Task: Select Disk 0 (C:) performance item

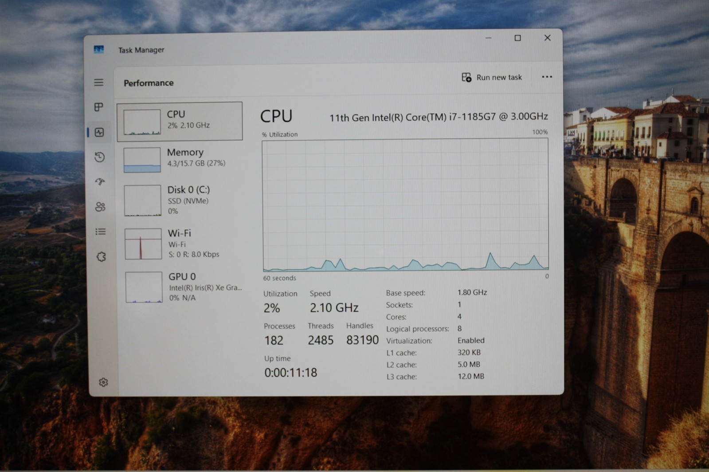Action: (180, 201)
